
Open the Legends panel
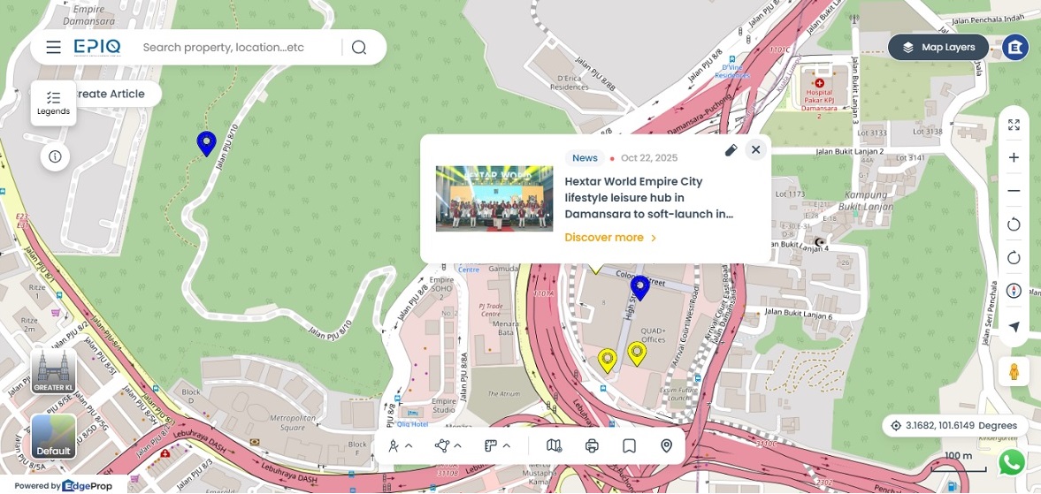pyautogui.click(x=53, y=103)
